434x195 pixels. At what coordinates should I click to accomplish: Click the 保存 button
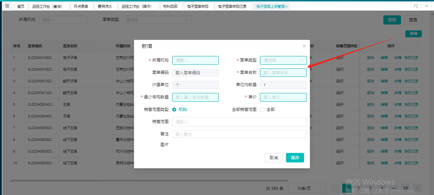pos(295,158)
